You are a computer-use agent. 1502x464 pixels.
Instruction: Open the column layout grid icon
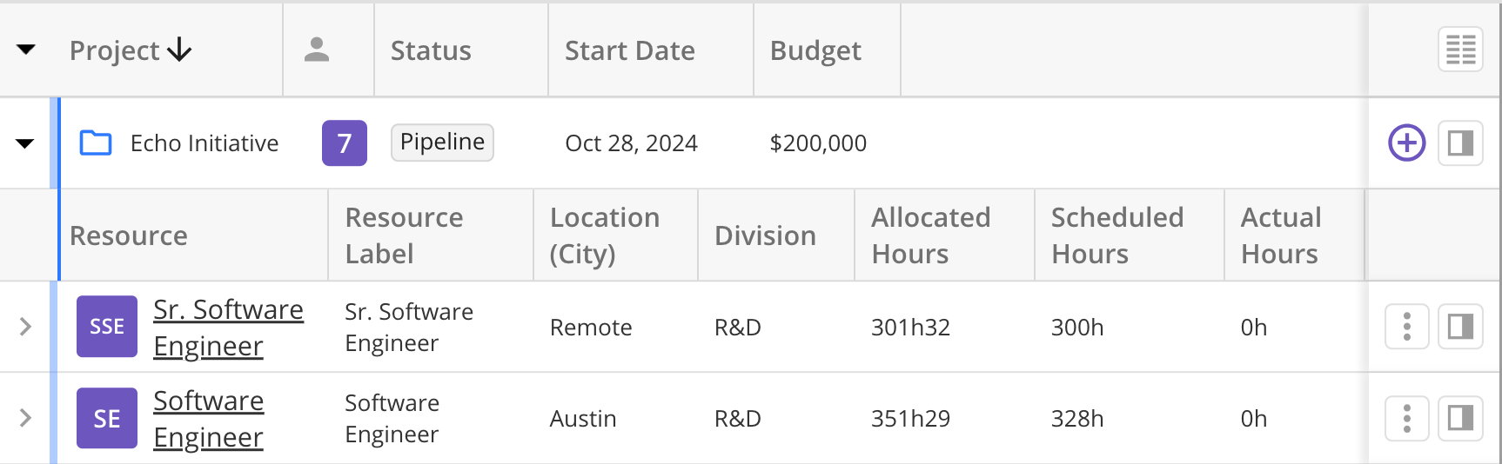[x=1460, y=50]
